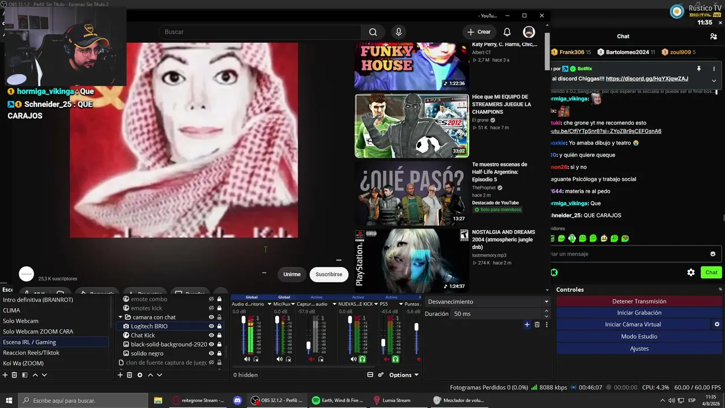Click the YouTube search magnifier icon
Screen dimensions: 725x408
[373, 32]
